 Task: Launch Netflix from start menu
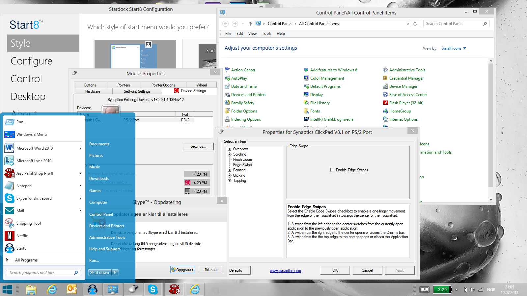pos(43,236)
